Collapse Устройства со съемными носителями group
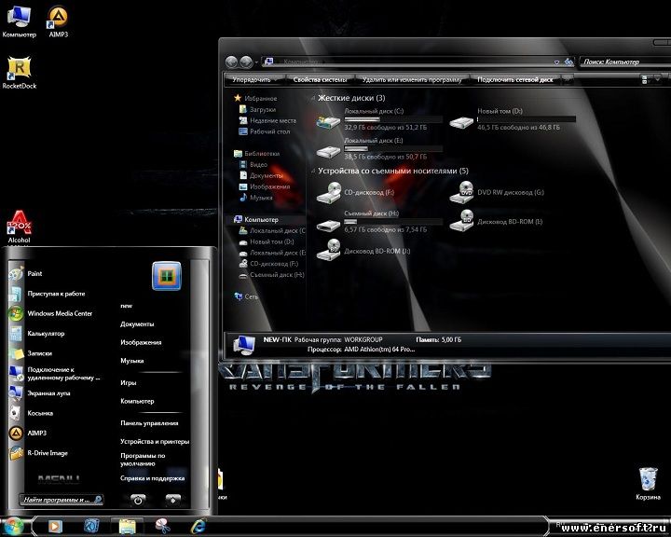671x537 pixels. pos(312,172)
